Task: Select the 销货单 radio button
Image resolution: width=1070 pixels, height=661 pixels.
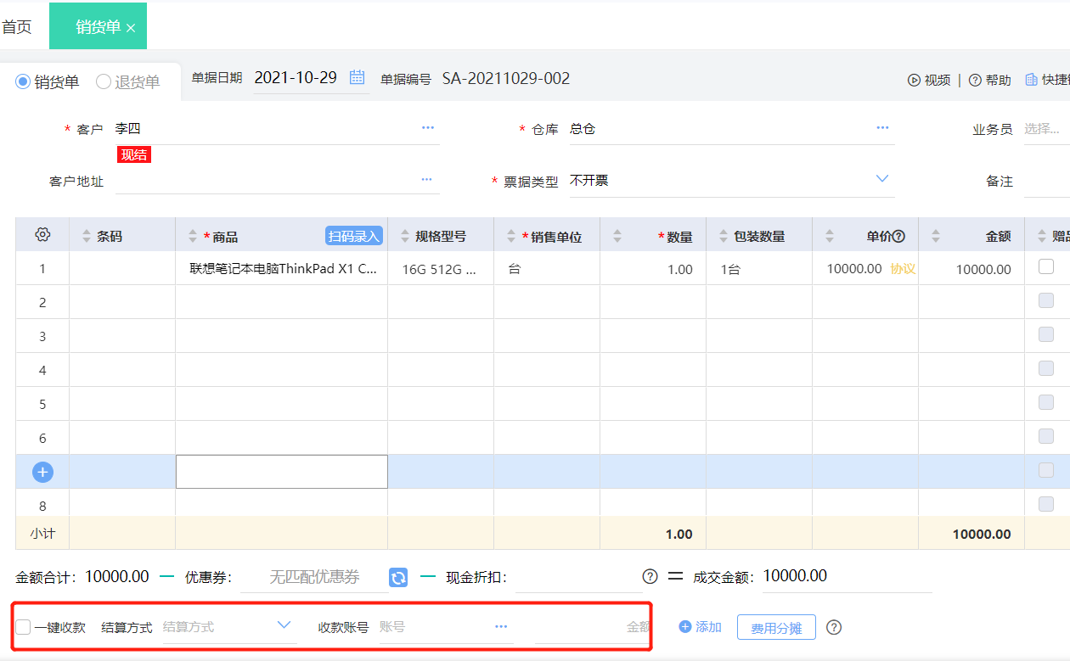Action: (x=23, y=81)
